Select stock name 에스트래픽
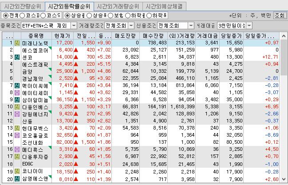 pyautogui.click(x=35, y=64)
